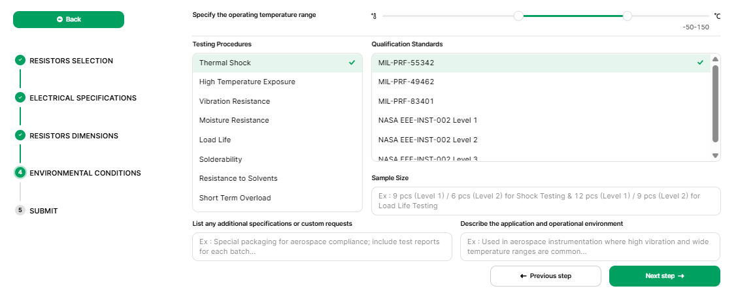This screenshot has width=738, height=297.
Task: Deselect the MIL-PRF-55342 qualification standard
Action: [x=540, y=63]
